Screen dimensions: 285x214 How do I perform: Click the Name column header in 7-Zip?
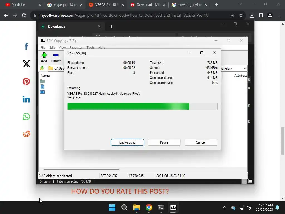(45, 75)
